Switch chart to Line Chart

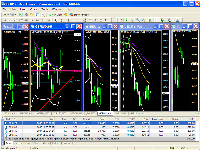(x=132, y=20)
